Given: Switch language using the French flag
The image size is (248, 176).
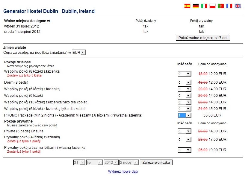Looking at the screenshot, I should pyautogui.click(x=229, y=6).
